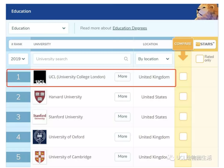Click the More button for Harvard University
This screenshot has width=224, height=168.
pyautogui.click(x=123, y=97)
